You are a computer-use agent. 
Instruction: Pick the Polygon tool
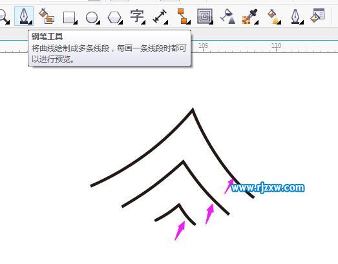click(115, 17)
